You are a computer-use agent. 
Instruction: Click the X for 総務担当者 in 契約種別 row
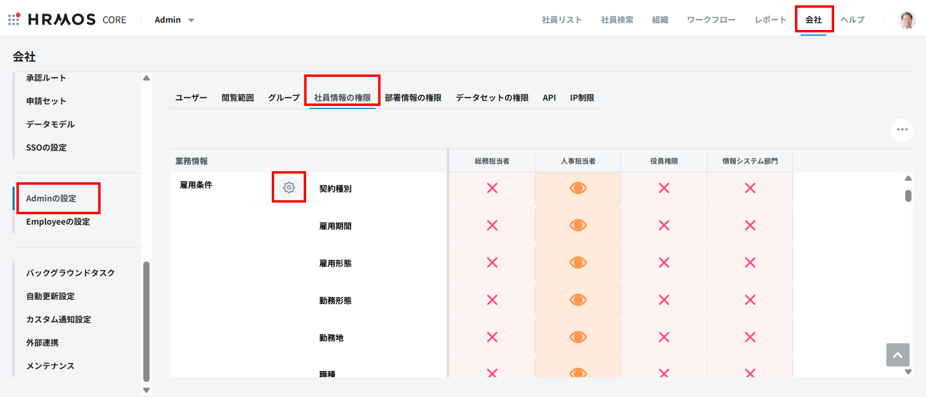point(492,188)
